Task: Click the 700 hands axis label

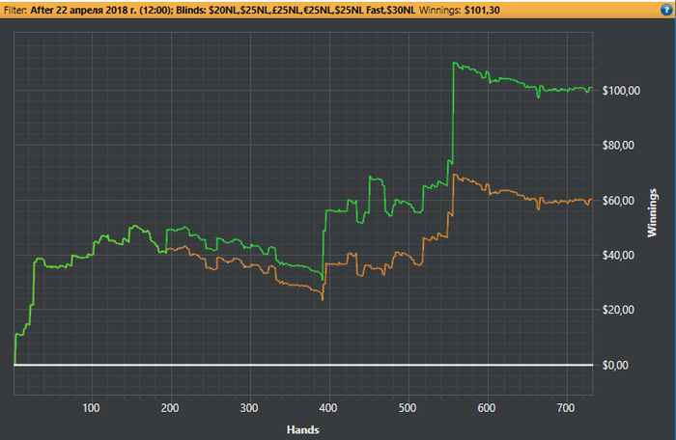Action: click(x=566, y=408)
